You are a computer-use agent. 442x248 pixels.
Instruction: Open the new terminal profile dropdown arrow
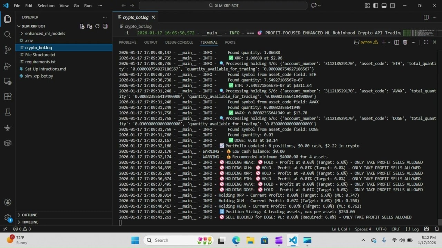click(389, 42)
